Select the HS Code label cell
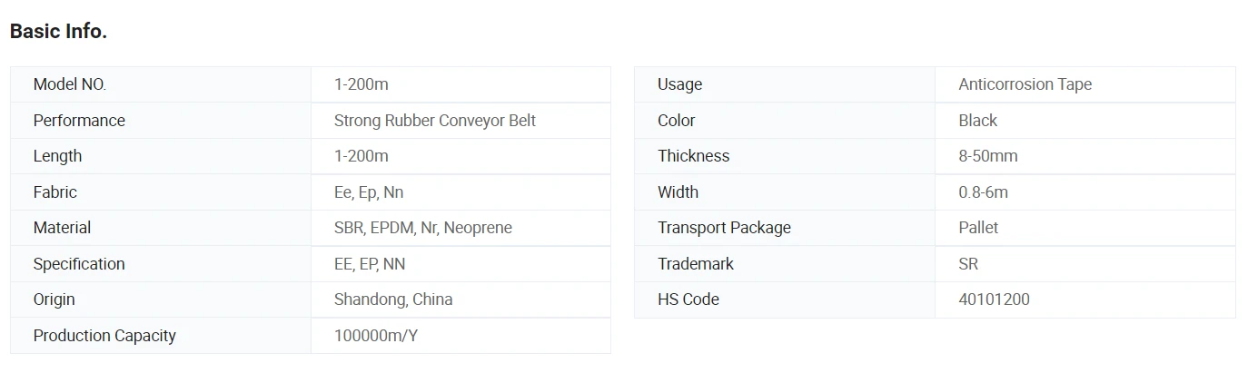 click(785, 299)
